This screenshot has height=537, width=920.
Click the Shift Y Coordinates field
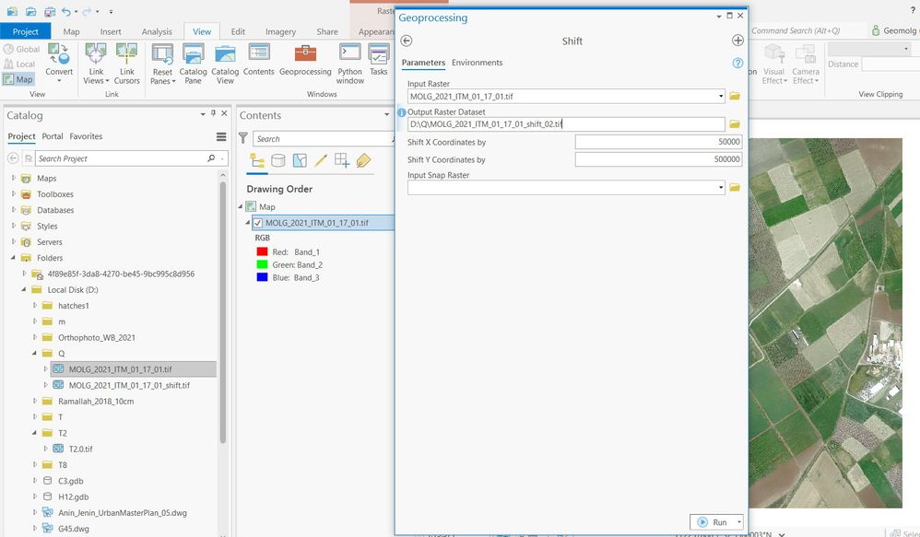[658, 159]
